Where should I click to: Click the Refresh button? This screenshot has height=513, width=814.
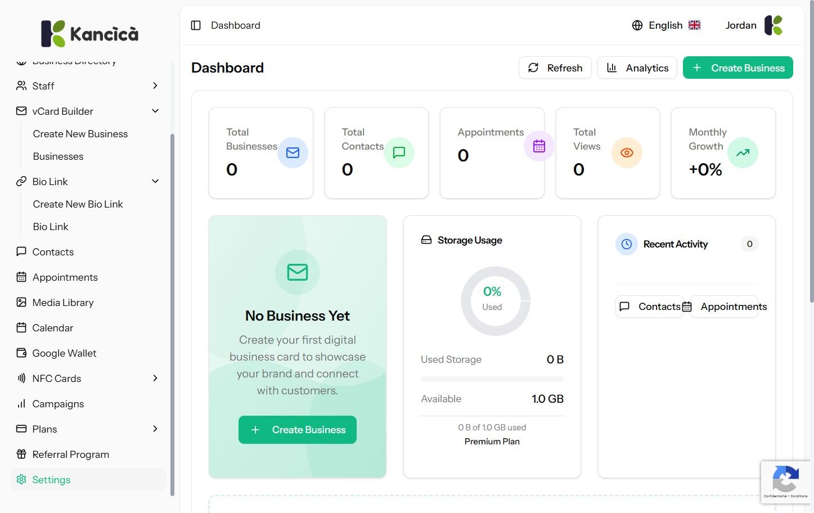pos(555,67)
